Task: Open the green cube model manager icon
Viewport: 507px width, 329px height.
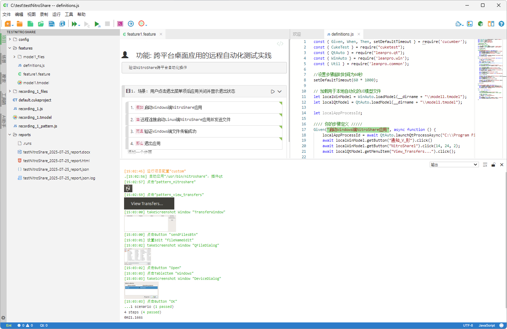Action: 480,24
